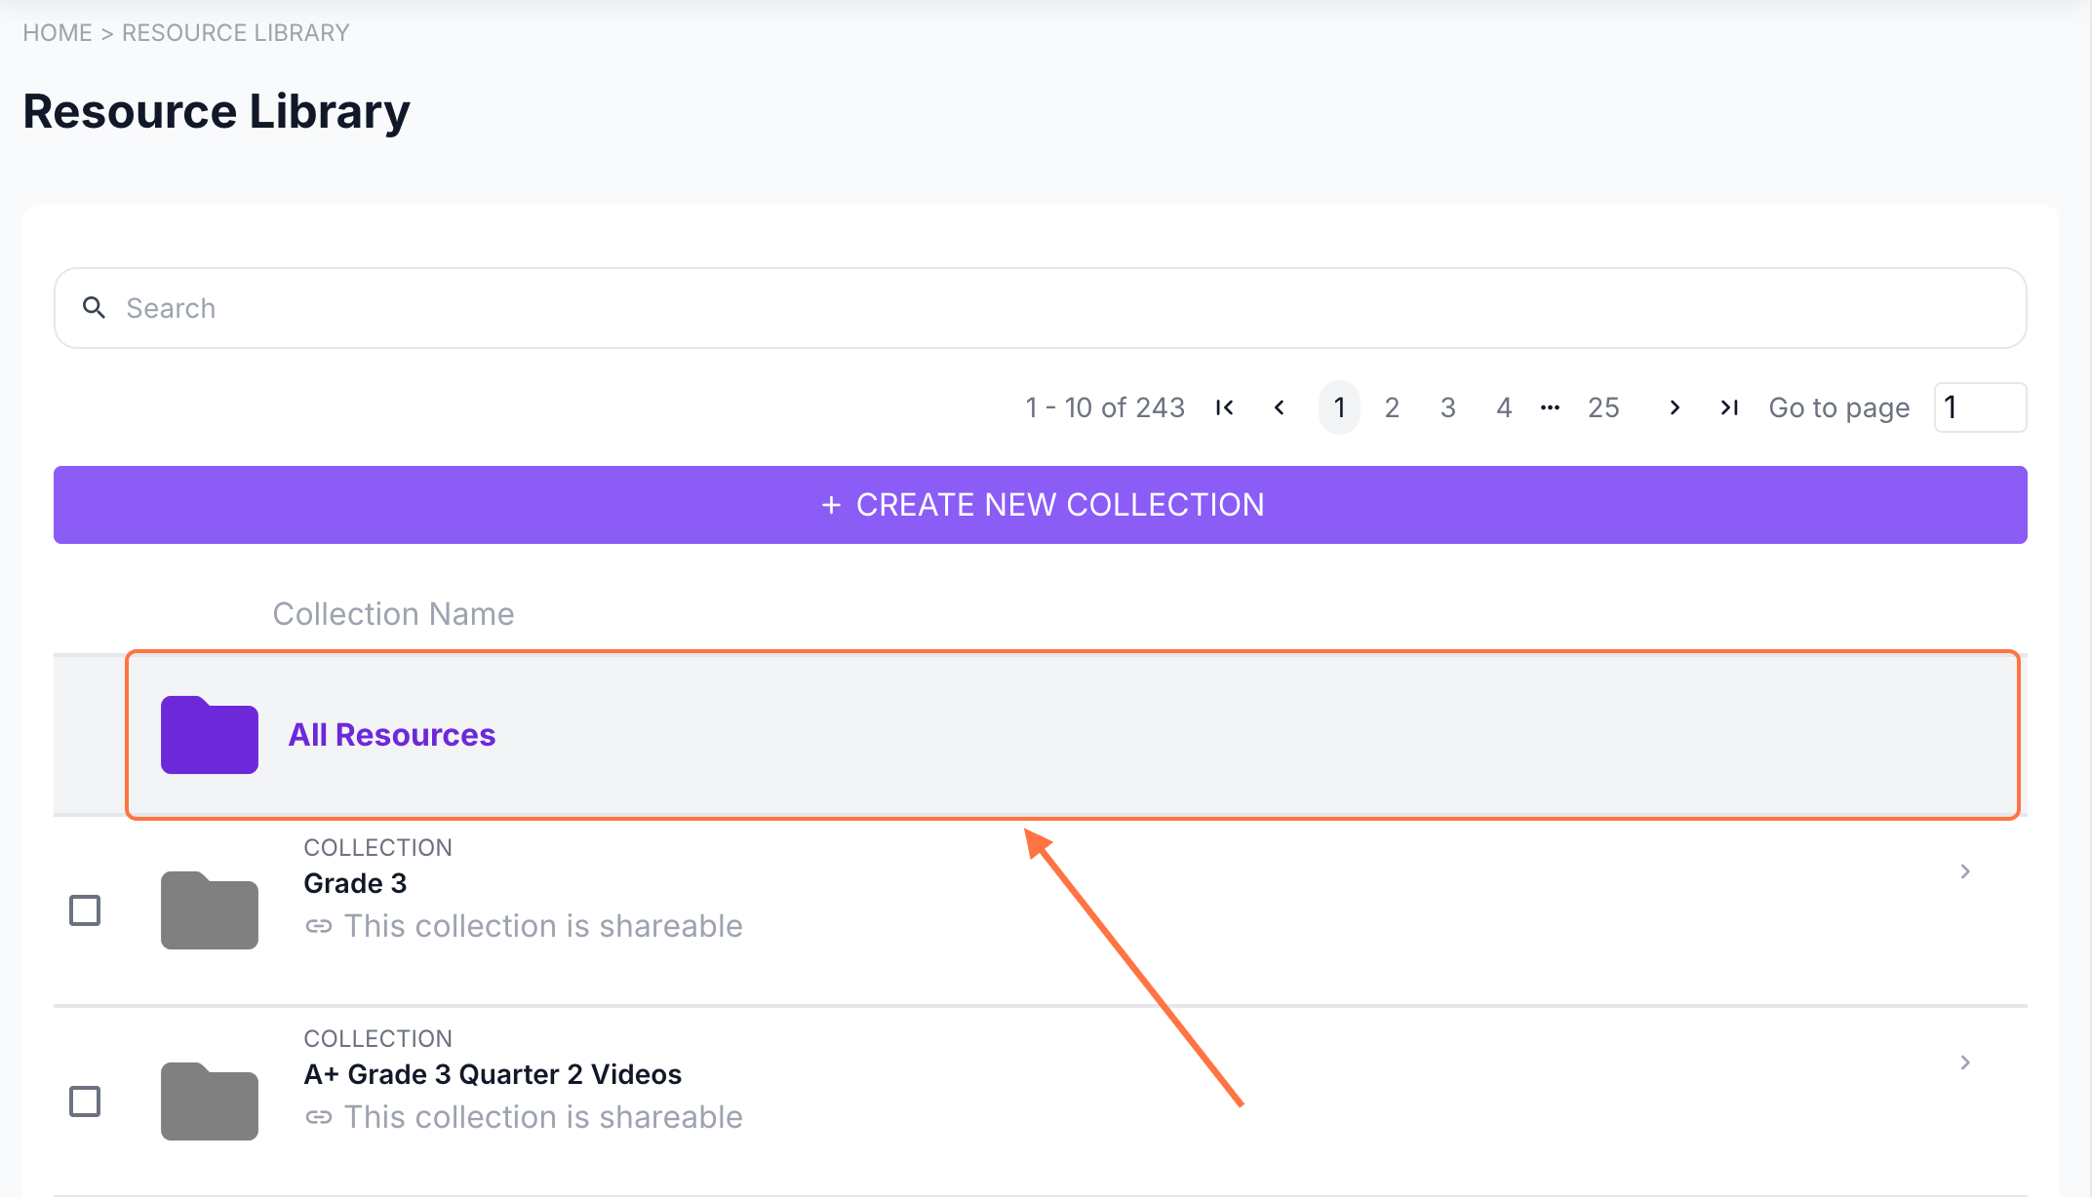Select the Grade 3 collection checkbox

pyautogui.click(x=85, y=910)
